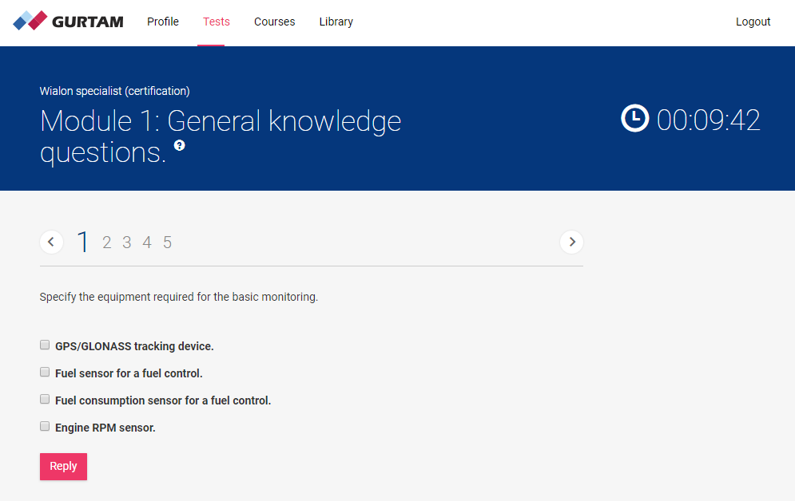The width and height of the screenshot is (795, 501).
Task: Click the timer clock icon
Action: pos(635,119)
